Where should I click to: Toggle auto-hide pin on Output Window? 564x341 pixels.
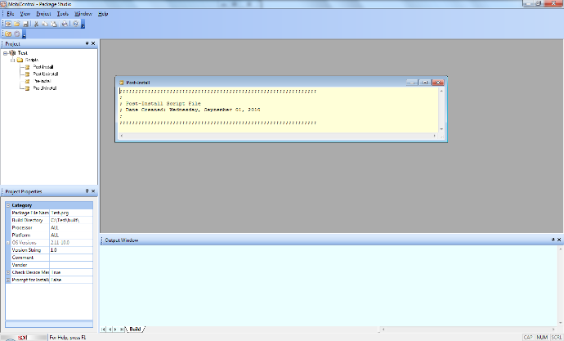(553, 240)
